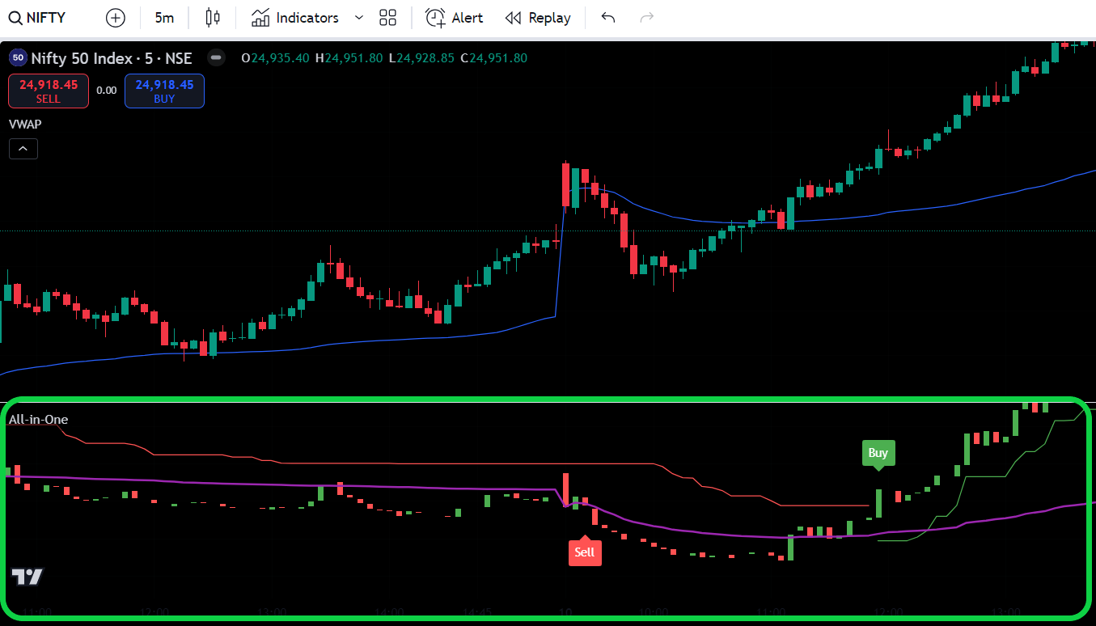The width and height of the screenshot is (1096, 626).
Task: Click the grey market status circle icon
Action: pyautogui.click(x=216, y=58)
